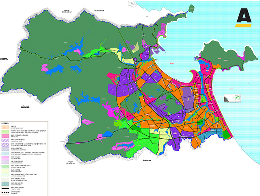Click the Reserved Land pale yellow swatch
The width and height of the screenshot is (260, 196).
point(6,171)
